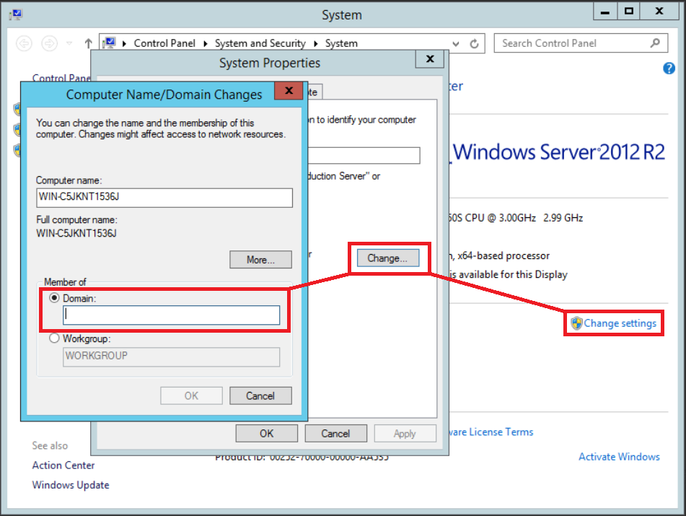This screenshot has height=516, width=686.
Task: Click the computer icon in address bar
Action: pos(109,43)
